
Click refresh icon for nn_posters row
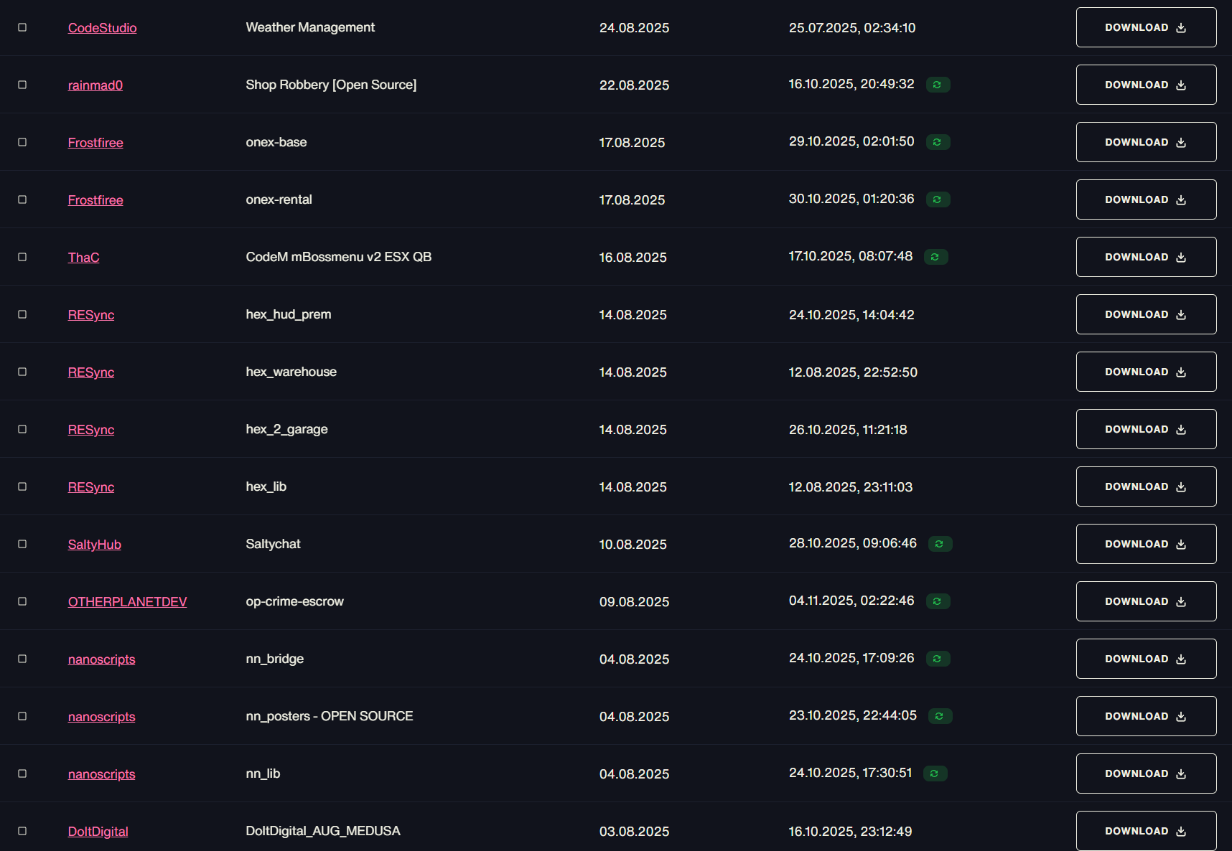(940, 716)
